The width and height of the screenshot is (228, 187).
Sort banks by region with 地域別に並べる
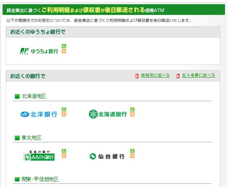click(x=155, y=75)
